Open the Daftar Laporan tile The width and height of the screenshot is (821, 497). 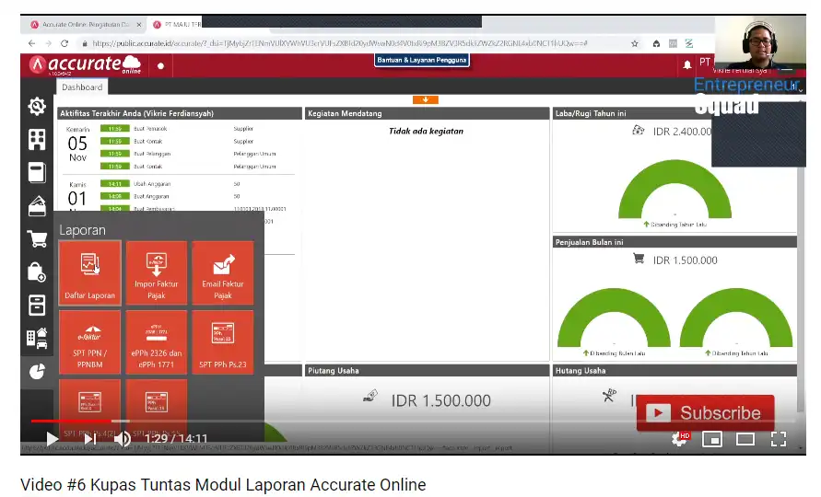point(89,273)
